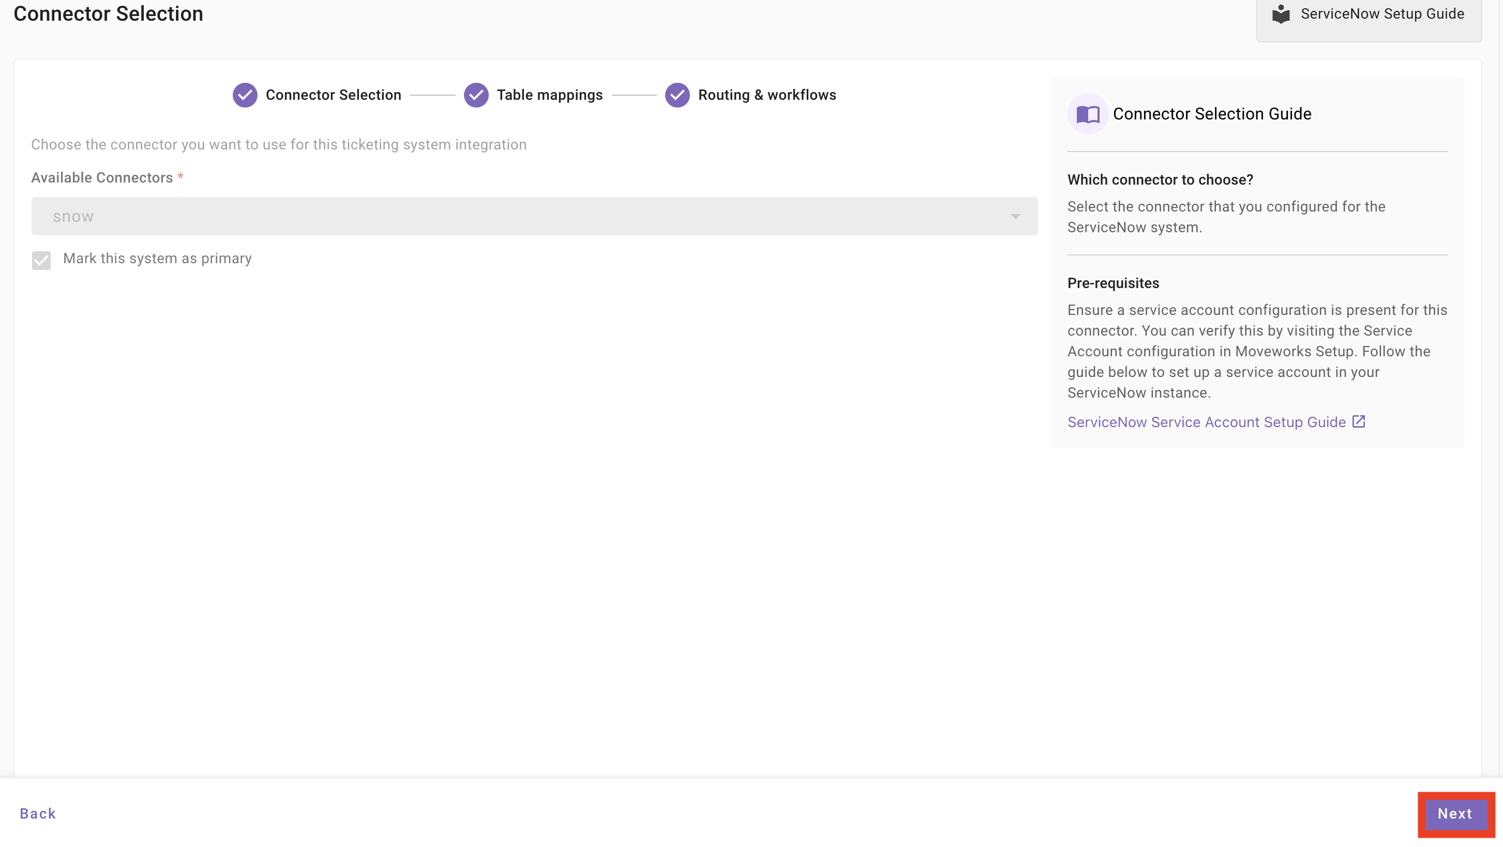
Task: Click the Which connector to choose heading
Action: click(1160, 179)
